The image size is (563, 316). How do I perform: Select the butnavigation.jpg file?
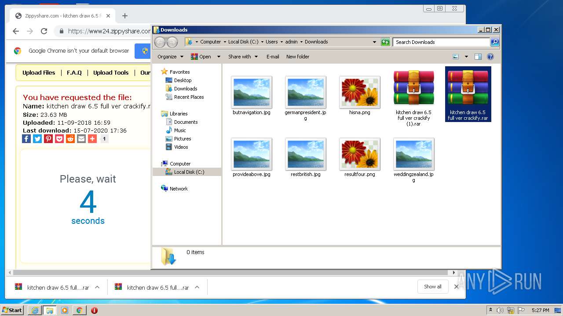[x=252, y=96]
